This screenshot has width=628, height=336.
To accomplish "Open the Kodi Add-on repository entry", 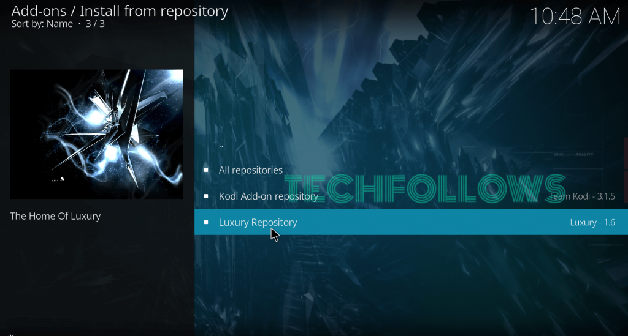I will (x=411, y=196).
